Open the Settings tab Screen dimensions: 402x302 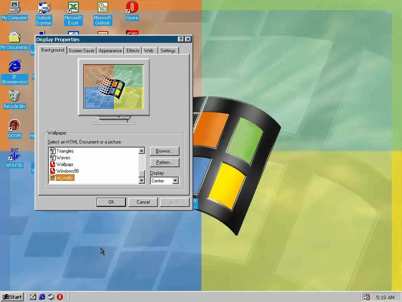[168, 51]
